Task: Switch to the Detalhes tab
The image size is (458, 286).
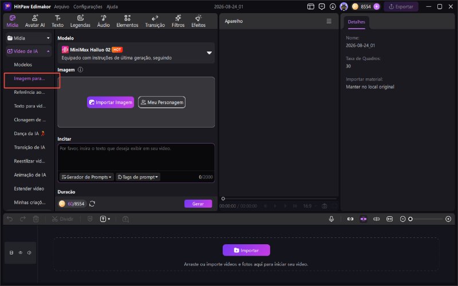Action: (356, 22)
